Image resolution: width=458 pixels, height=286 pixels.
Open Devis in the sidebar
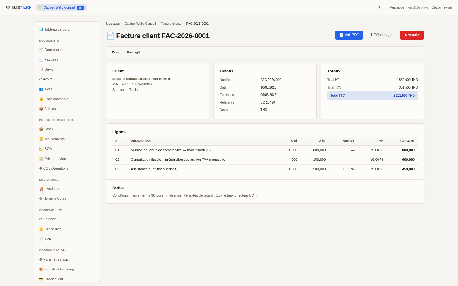(67, 69)
